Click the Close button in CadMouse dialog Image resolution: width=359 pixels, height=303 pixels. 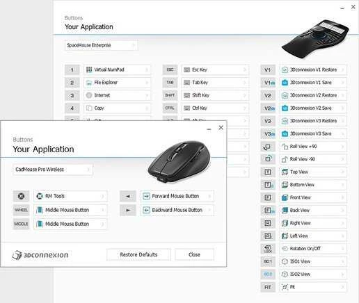[194, 254]
